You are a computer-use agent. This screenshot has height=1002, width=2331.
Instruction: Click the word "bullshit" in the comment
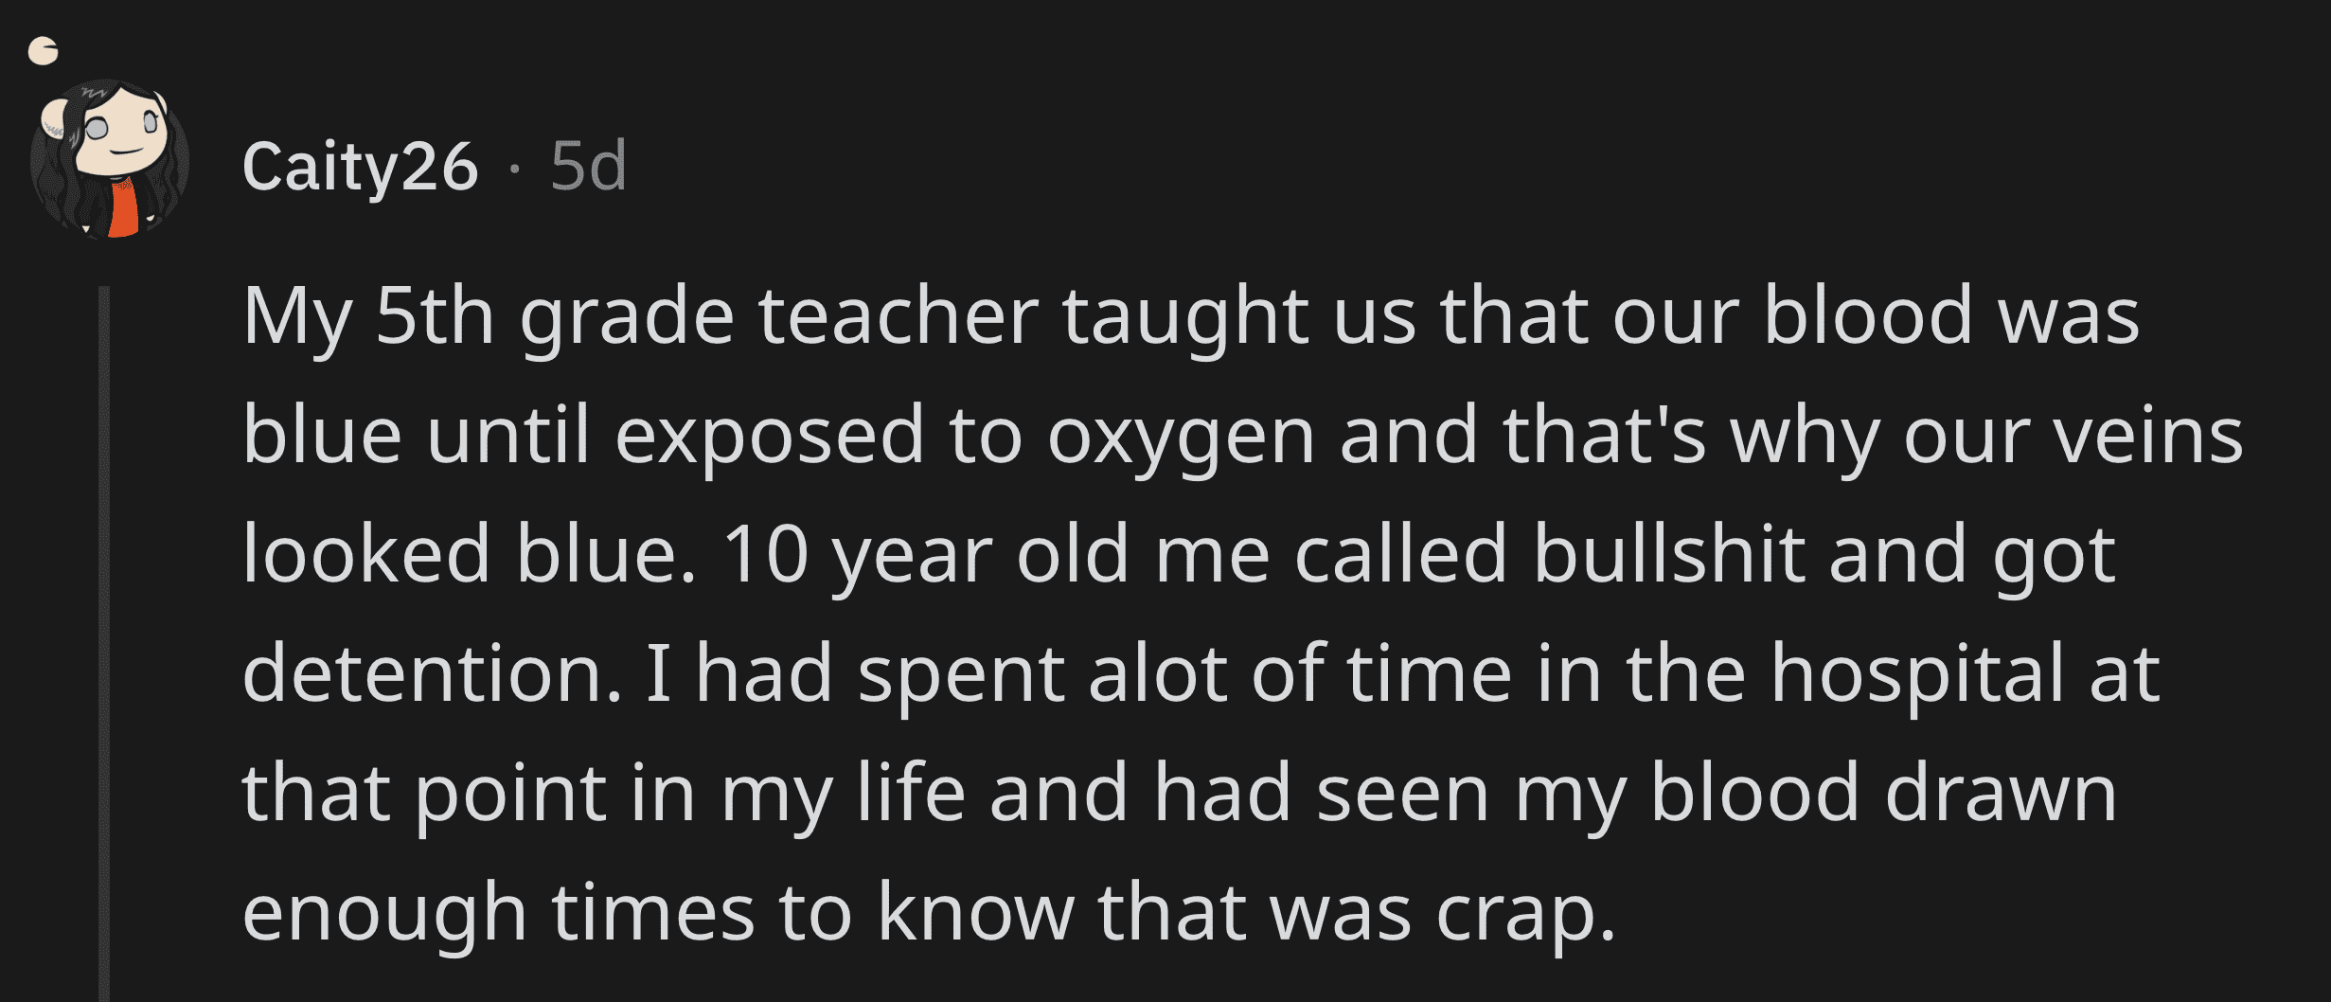1668,554
